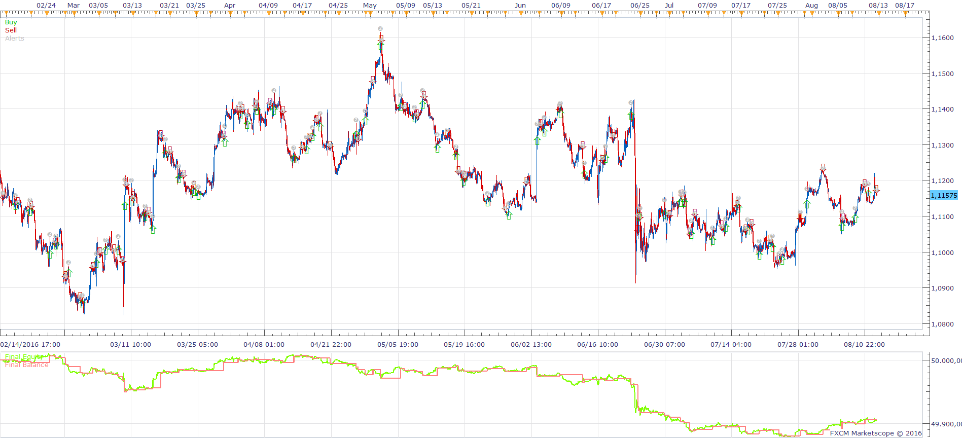963x438 pixels.
Task: Click the 06/16 10:00 time label
Action: click(x=597, y=345)
